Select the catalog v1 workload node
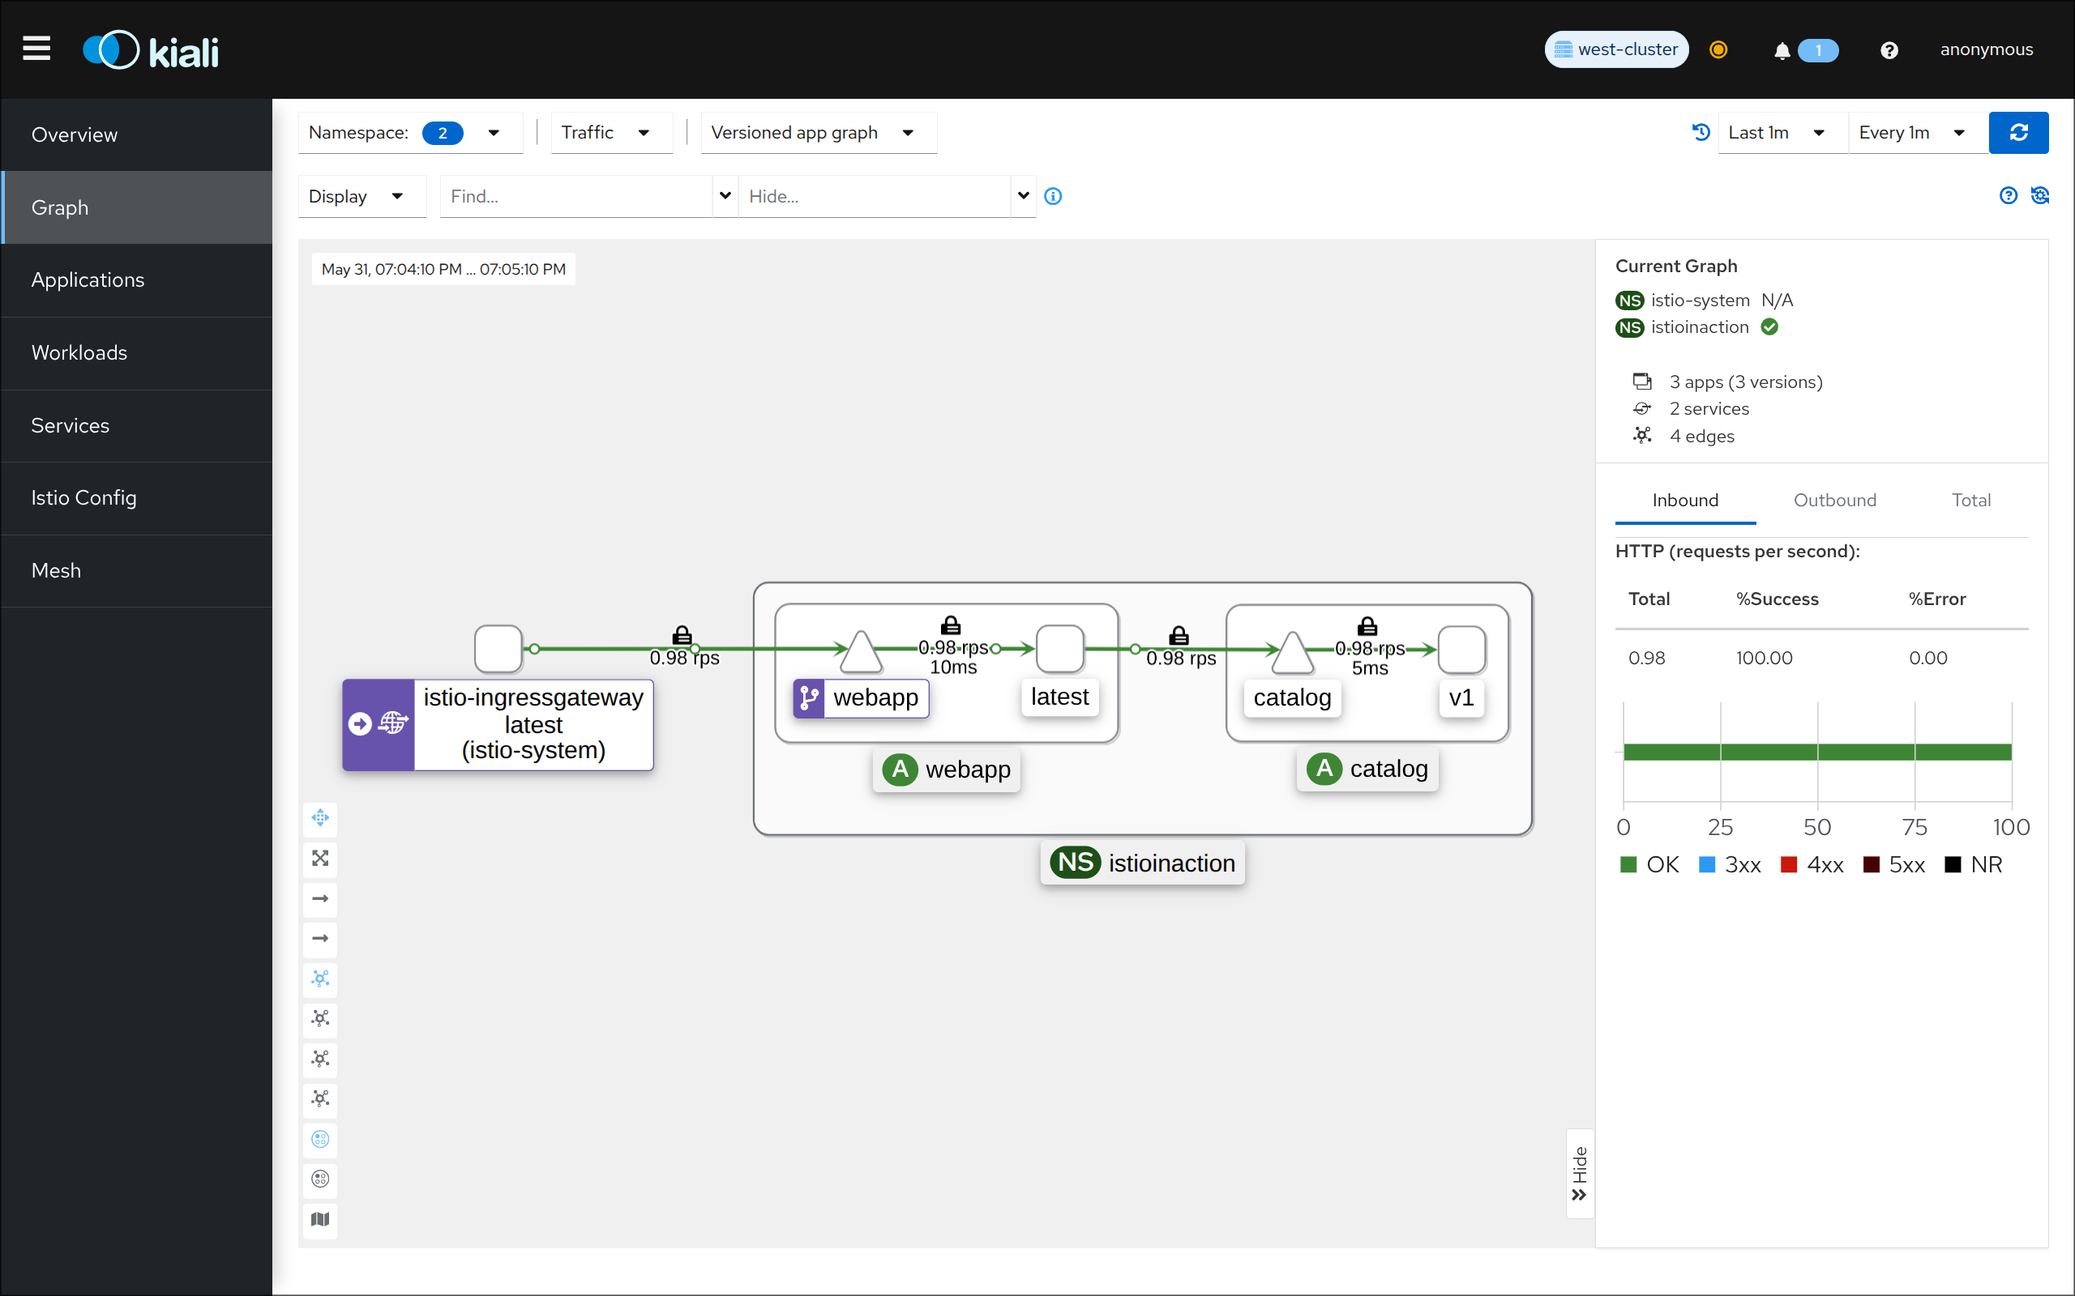Viewport: 2075px width, 1296px height. tap(1461, 650)
